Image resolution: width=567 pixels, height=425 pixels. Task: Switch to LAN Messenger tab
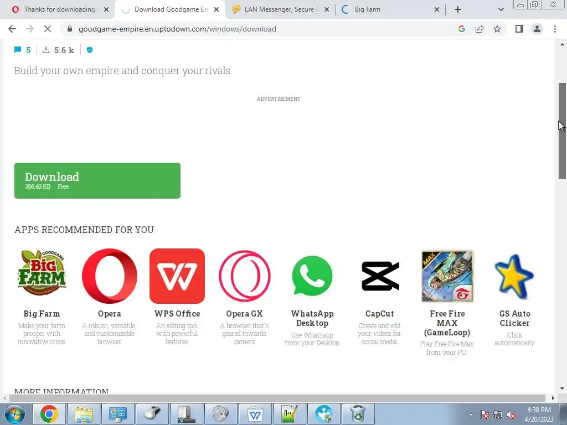[x=281, y=9]
